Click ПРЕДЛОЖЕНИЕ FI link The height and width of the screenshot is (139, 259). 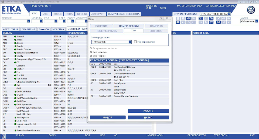coord(40,6)
